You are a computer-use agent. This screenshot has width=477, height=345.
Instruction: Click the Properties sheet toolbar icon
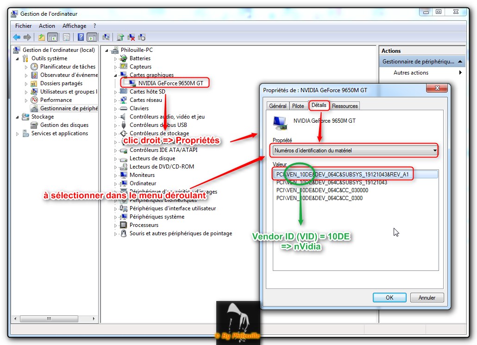click(x=66, y=37)
